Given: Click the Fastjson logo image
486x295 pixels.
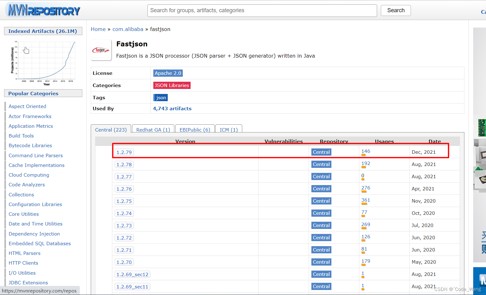Looking at the screenshot, I should pos(101,50).
